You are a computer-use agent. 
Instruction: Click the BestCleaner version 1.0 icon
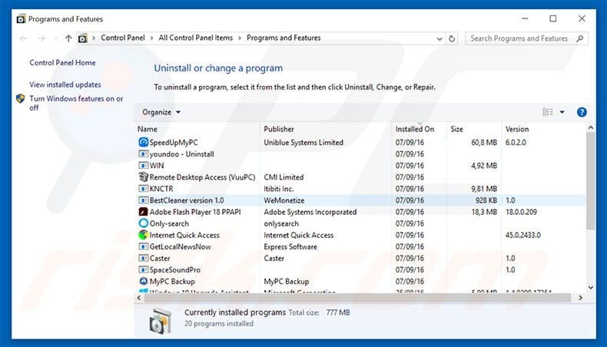[143, 200]
